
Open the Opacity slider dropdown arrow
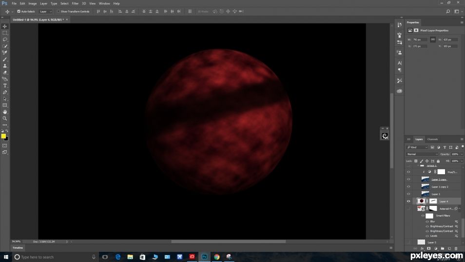pos(462,154)
